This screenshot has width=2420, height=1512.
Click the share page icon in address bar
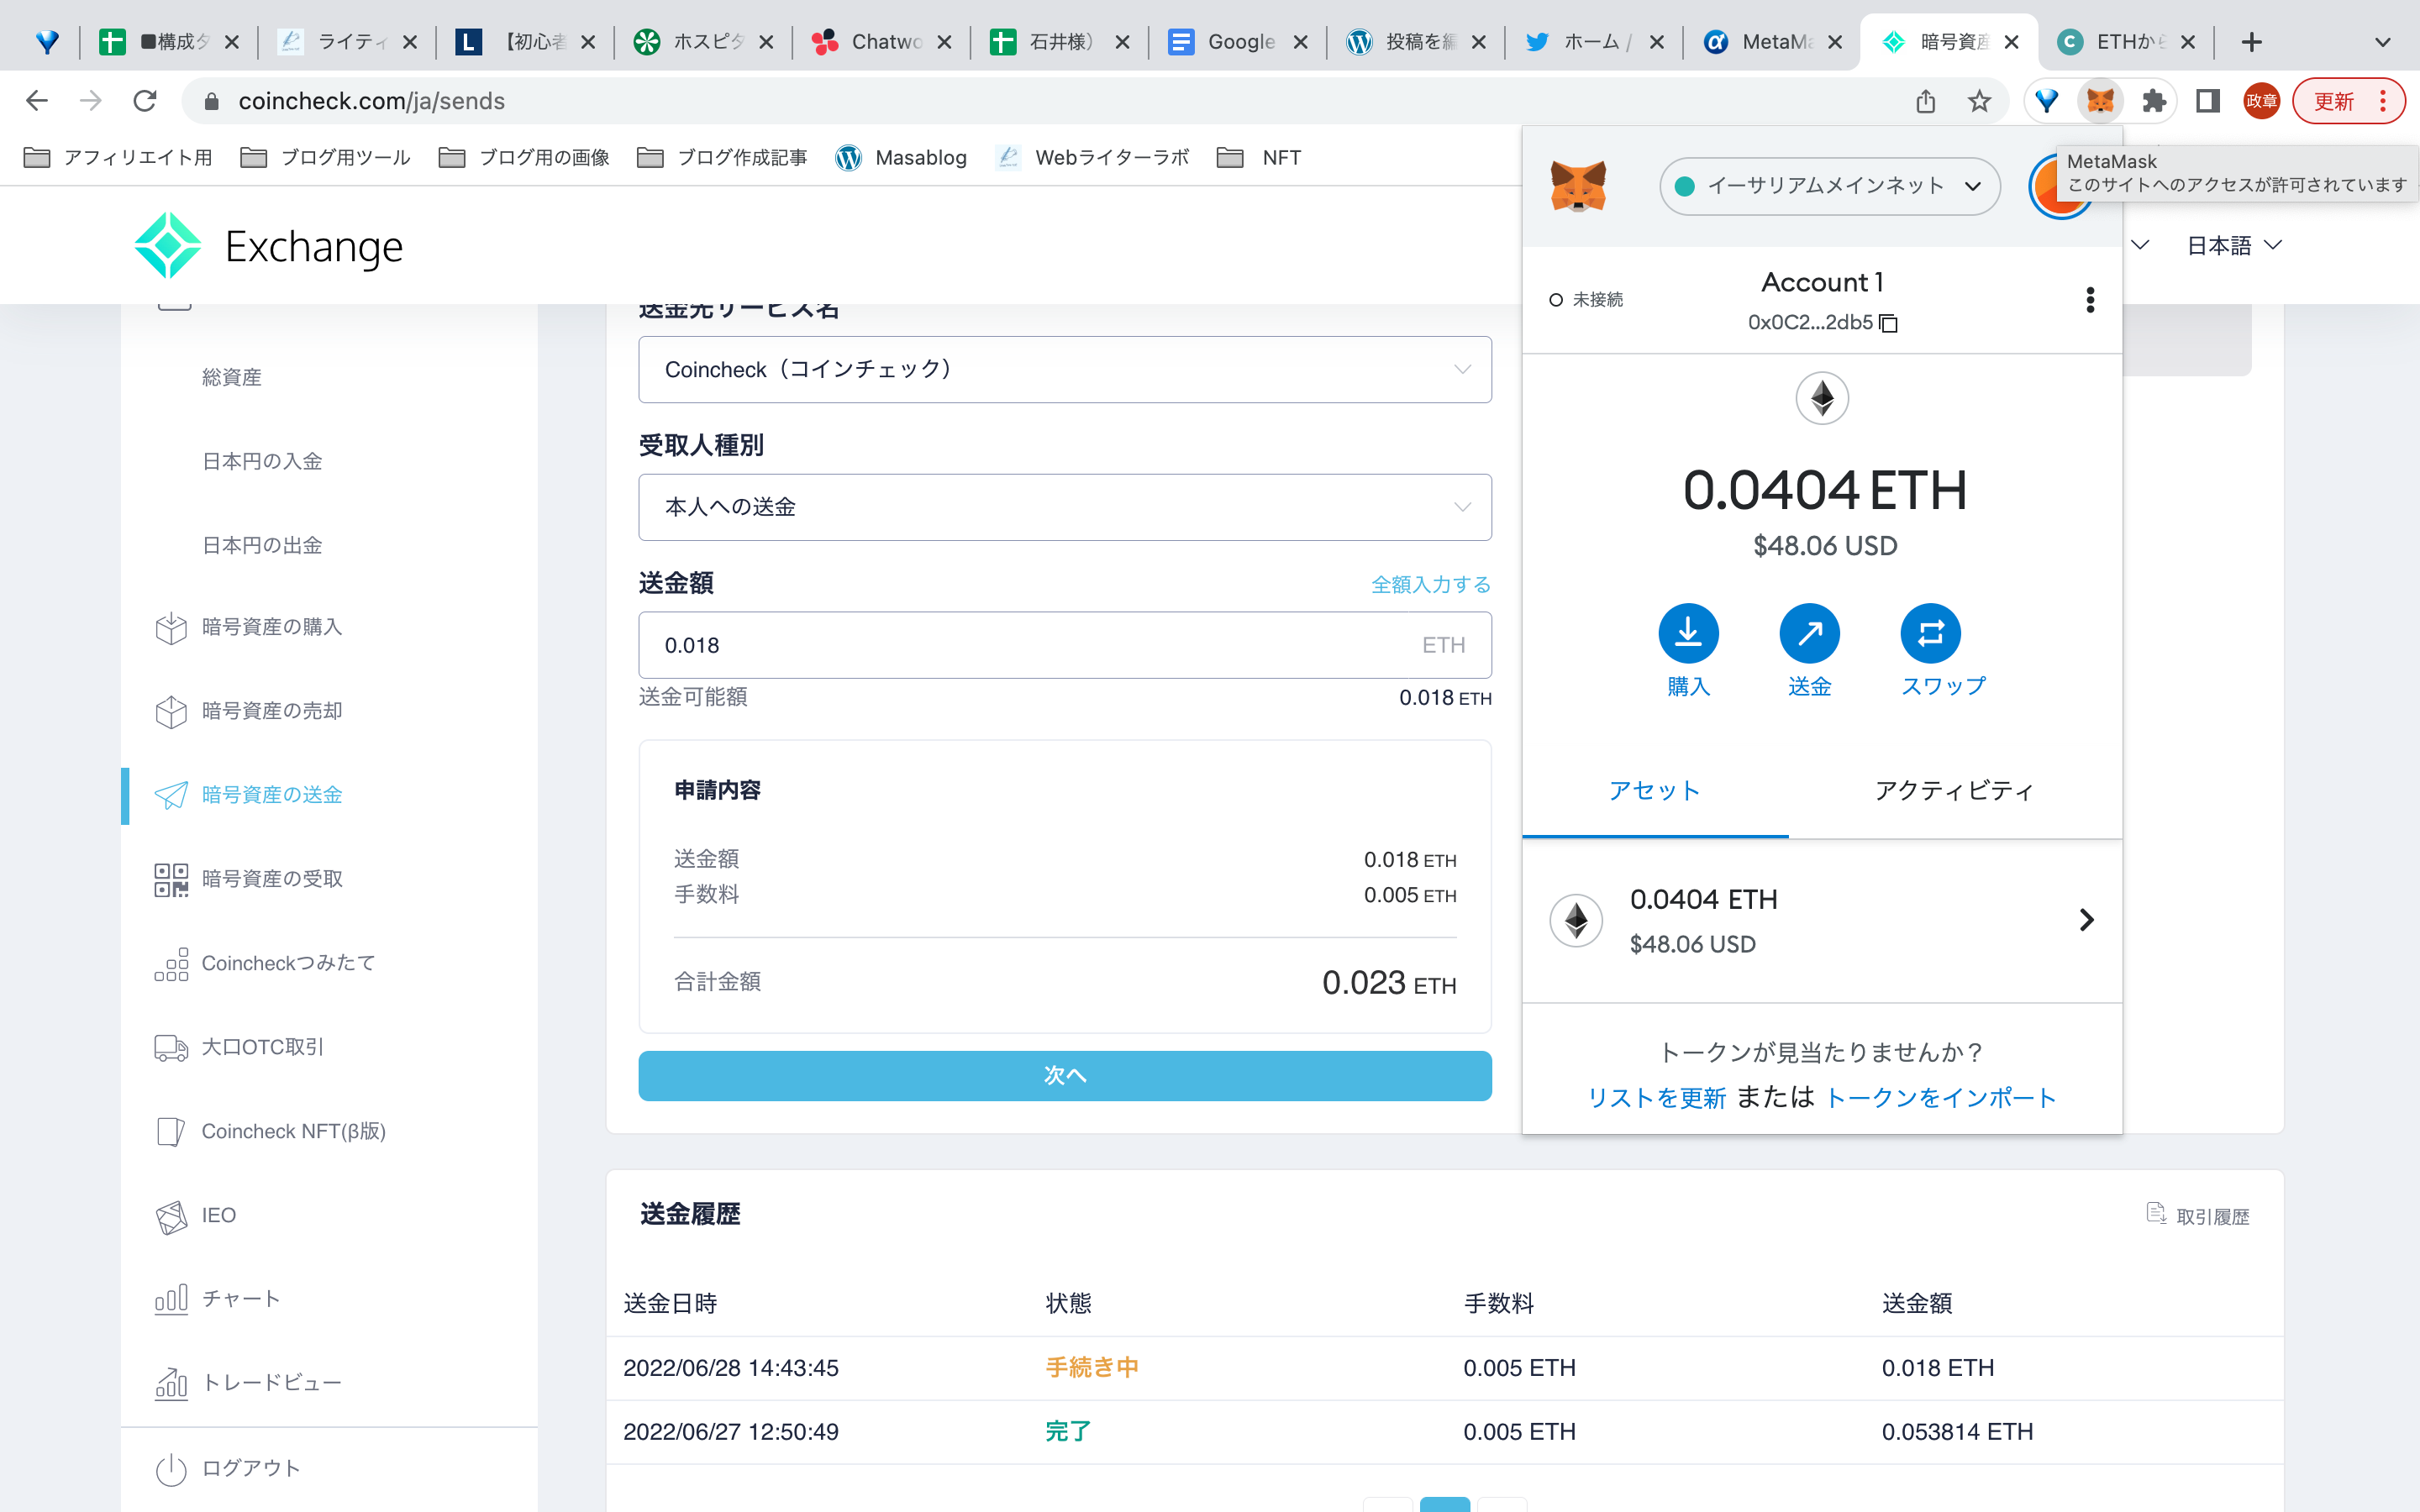click(1926, 101)
